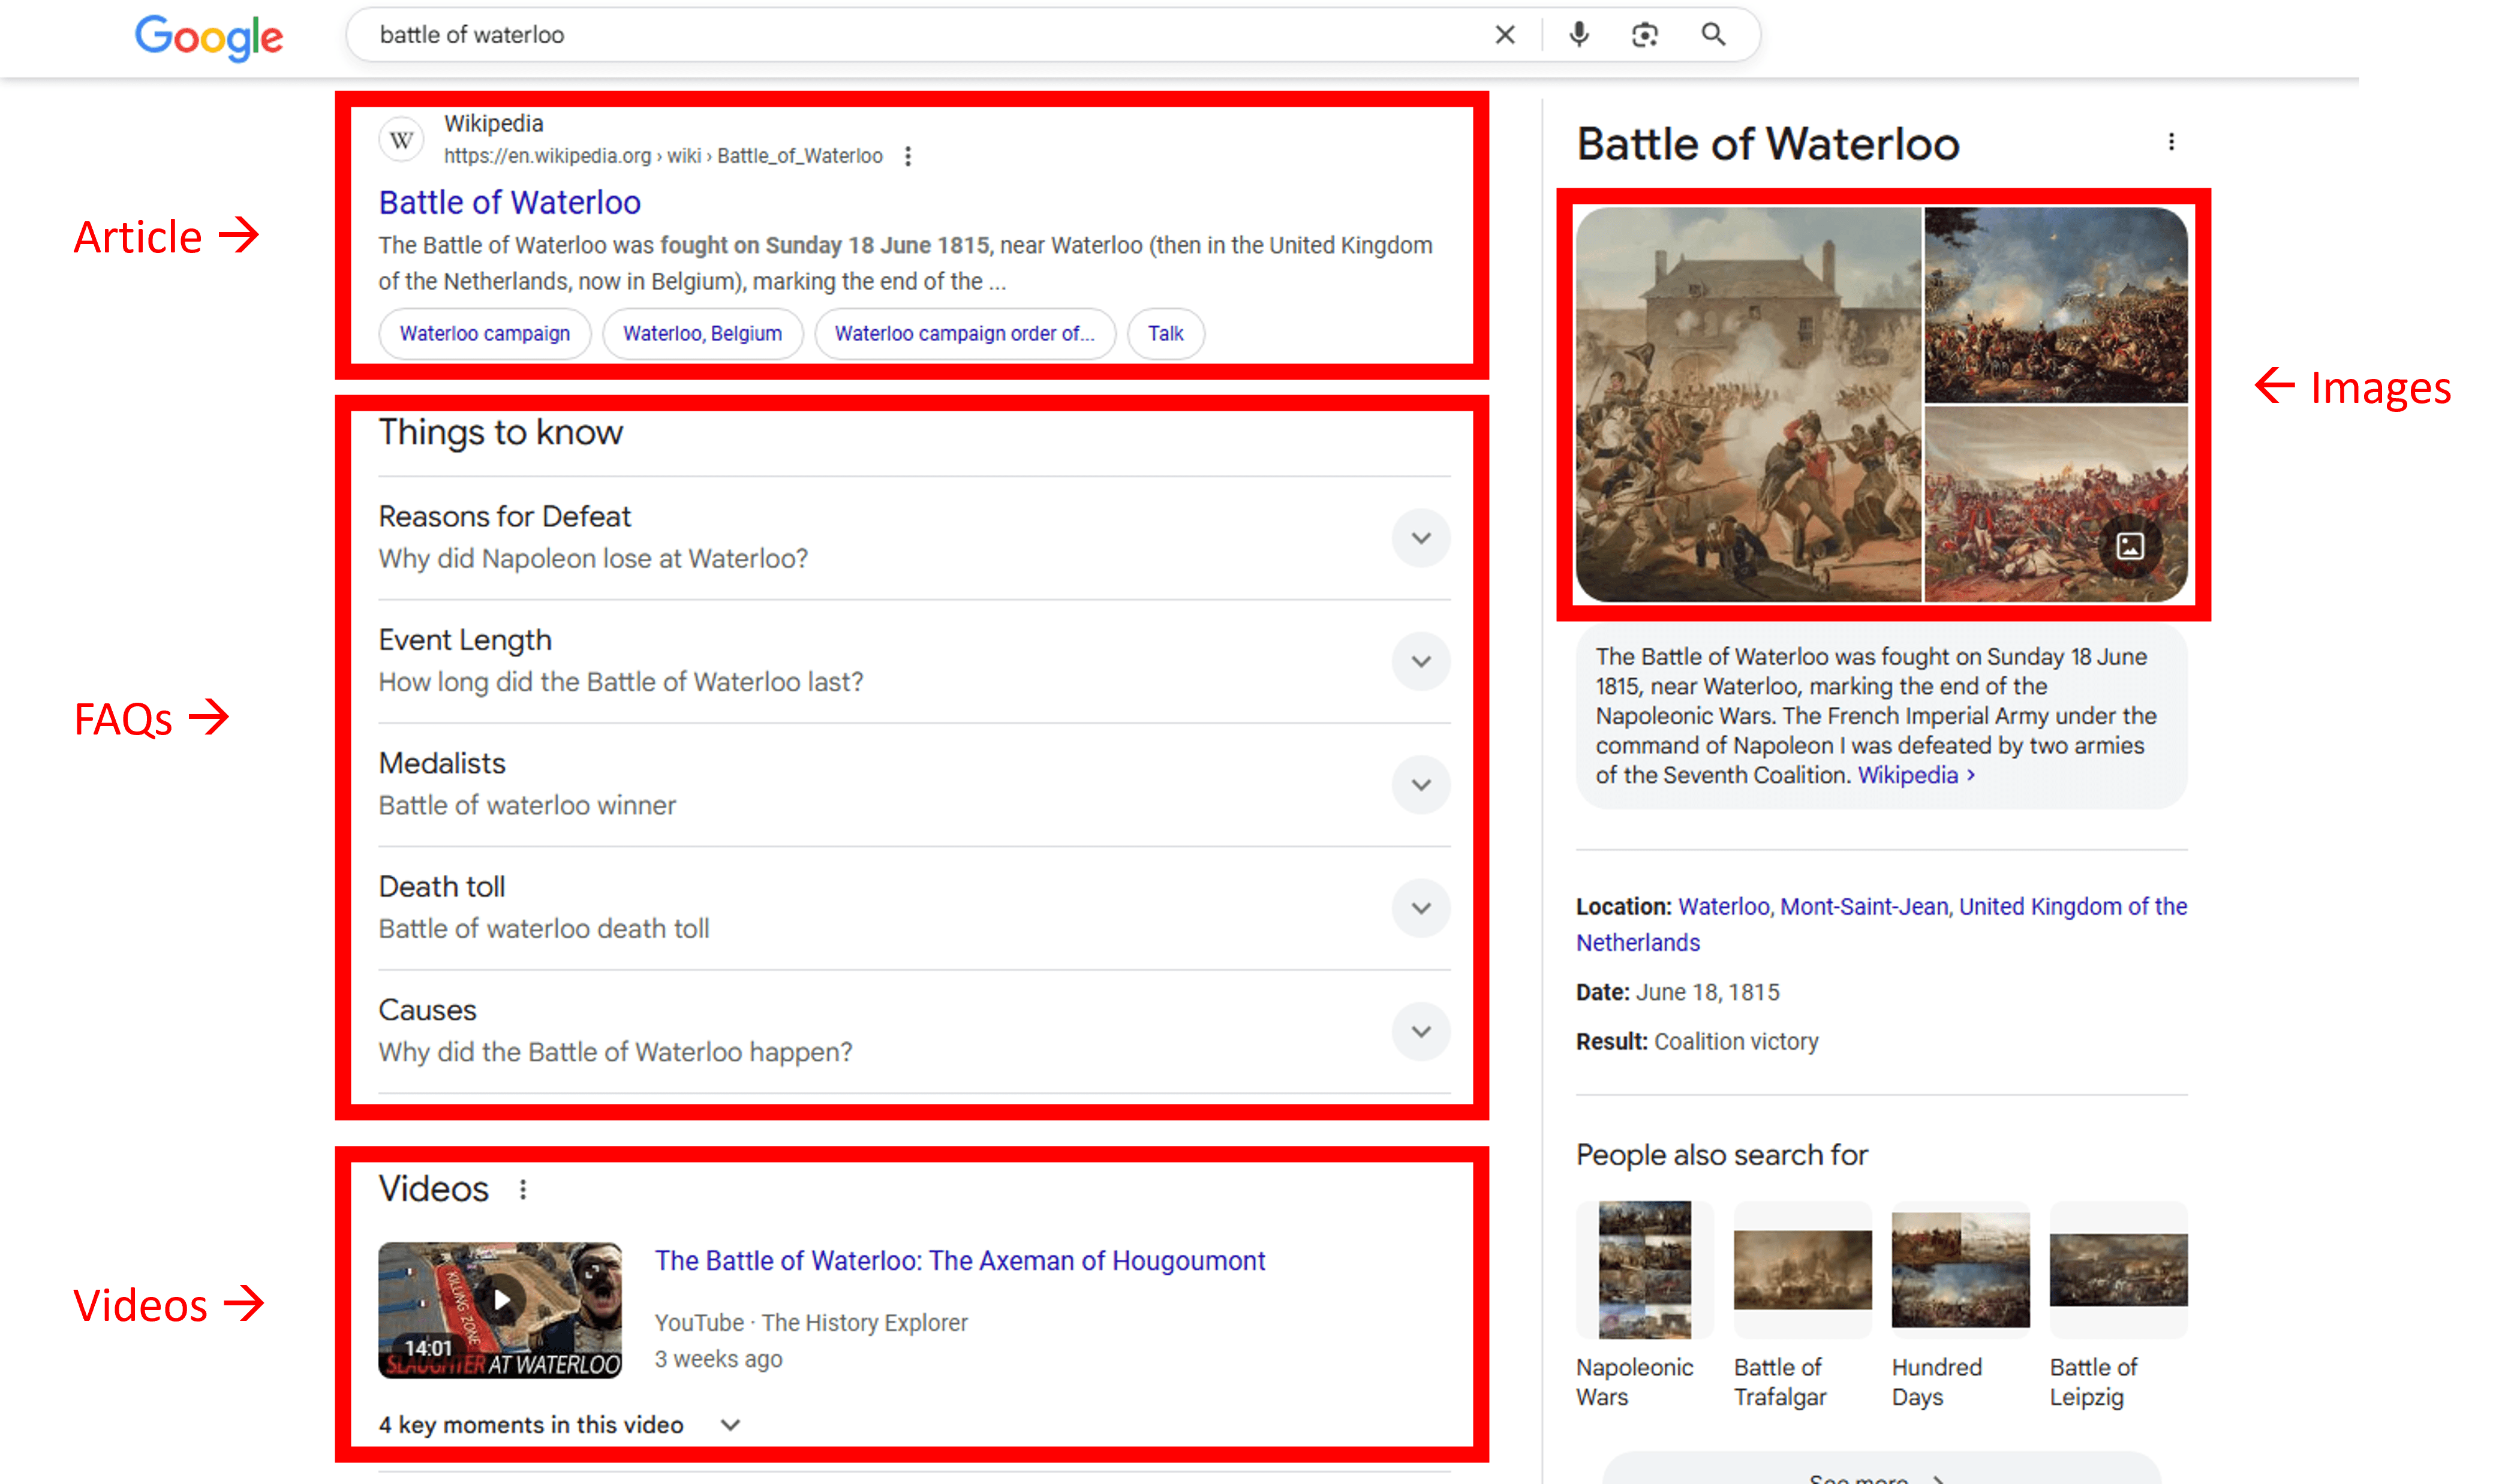Open The Axeman of Hougoumont video link
Screen dimensions: 2499x1484
tap(959, 1260)
